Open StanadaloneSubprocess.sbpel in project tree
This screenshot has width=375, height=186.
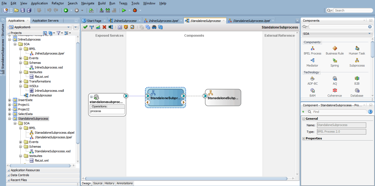tap(54, 133)
